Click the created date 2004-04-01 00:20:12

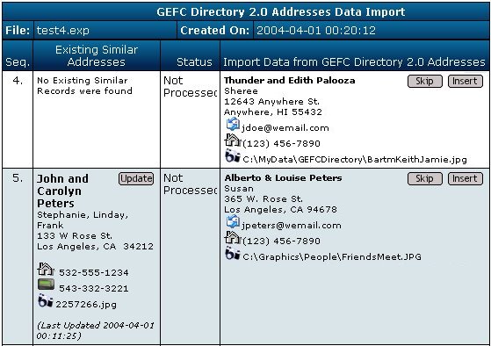315,31
